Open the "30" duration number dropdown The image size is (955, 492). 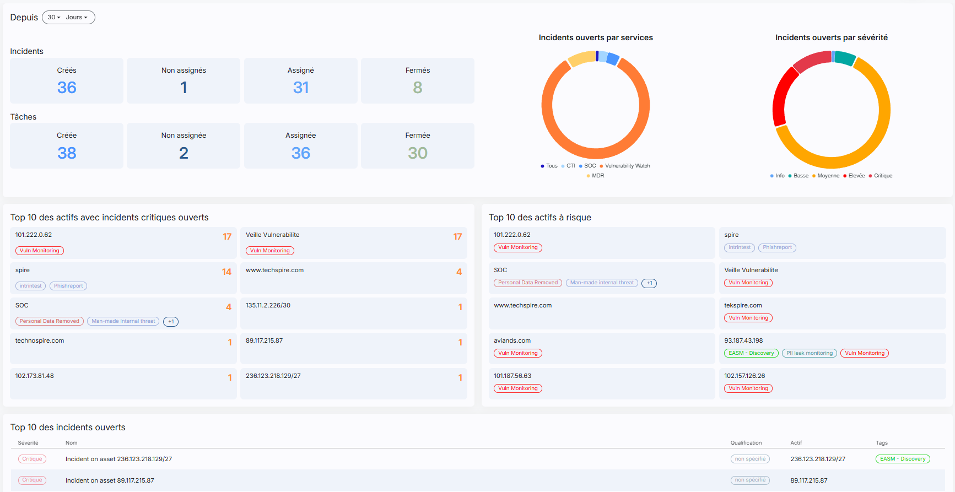coord(53,18)
